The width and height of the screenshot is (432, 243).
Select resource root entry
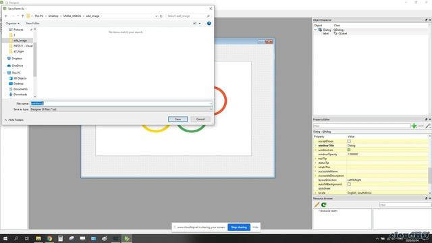(x=328, y=211)
